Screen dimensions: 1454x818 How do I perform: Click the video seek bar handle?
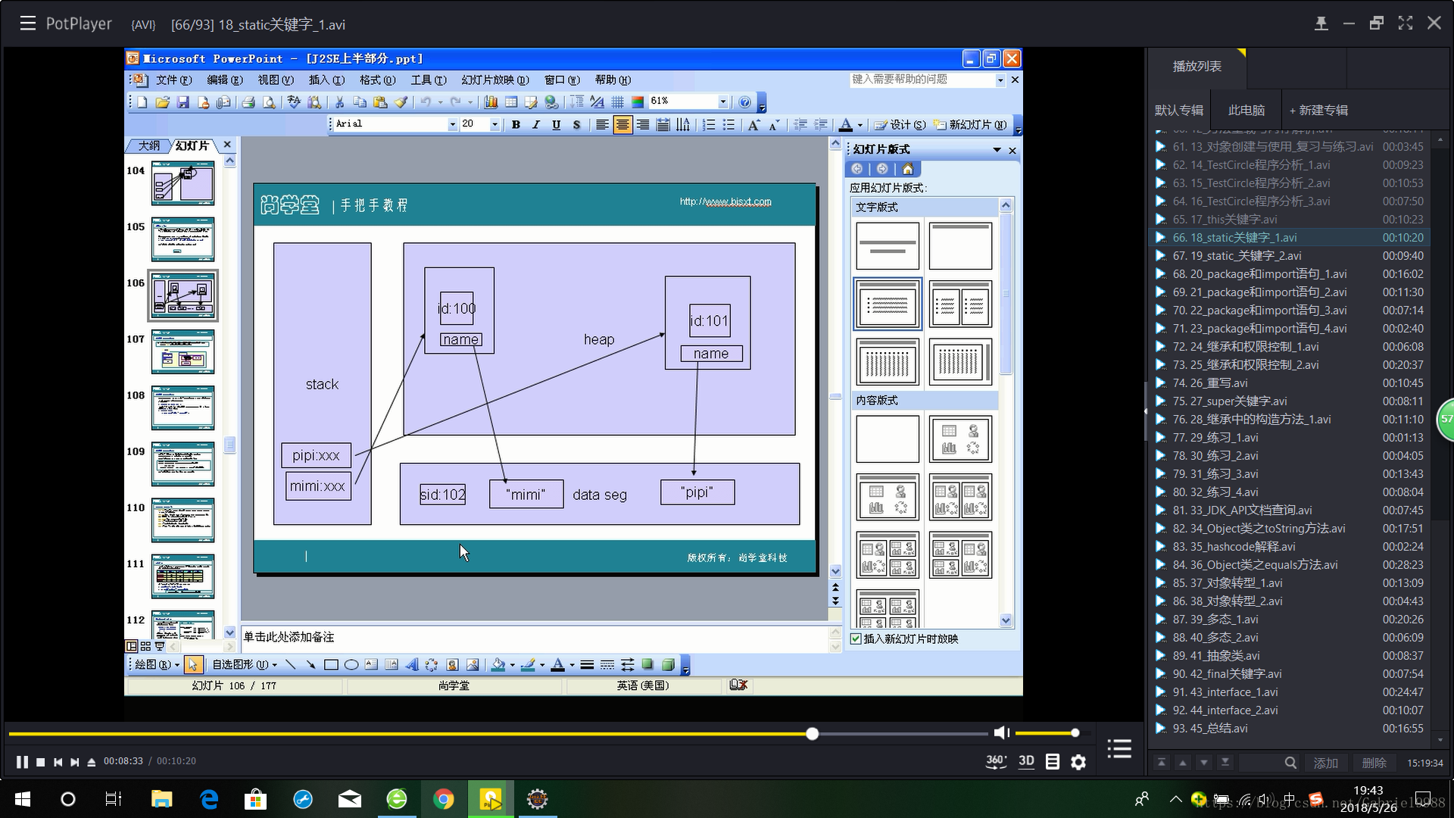[x=812, y=733]
